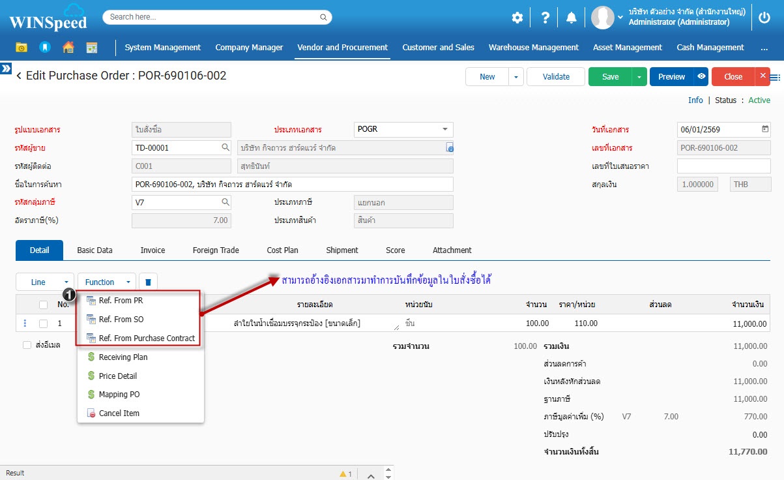
Task: Open the notifications bell
Action: tap(572, 18)
